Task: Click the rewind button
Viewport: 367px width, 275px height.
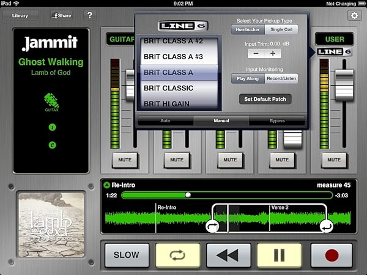Action: tap(228, 255)
